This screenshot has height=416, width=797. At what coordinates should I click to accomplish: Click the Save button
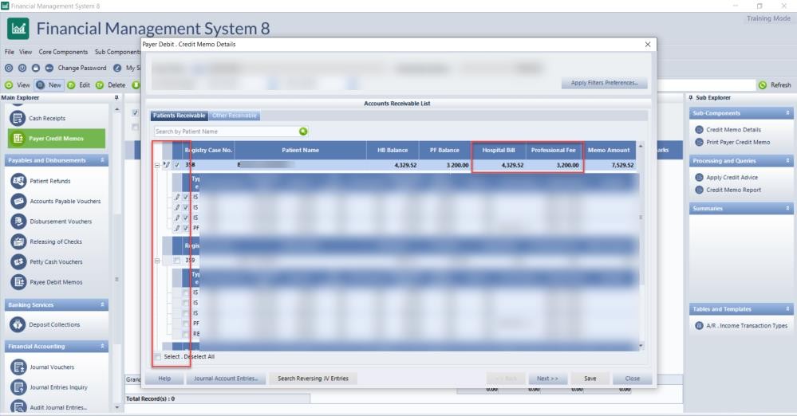click(x=590, y=379)
